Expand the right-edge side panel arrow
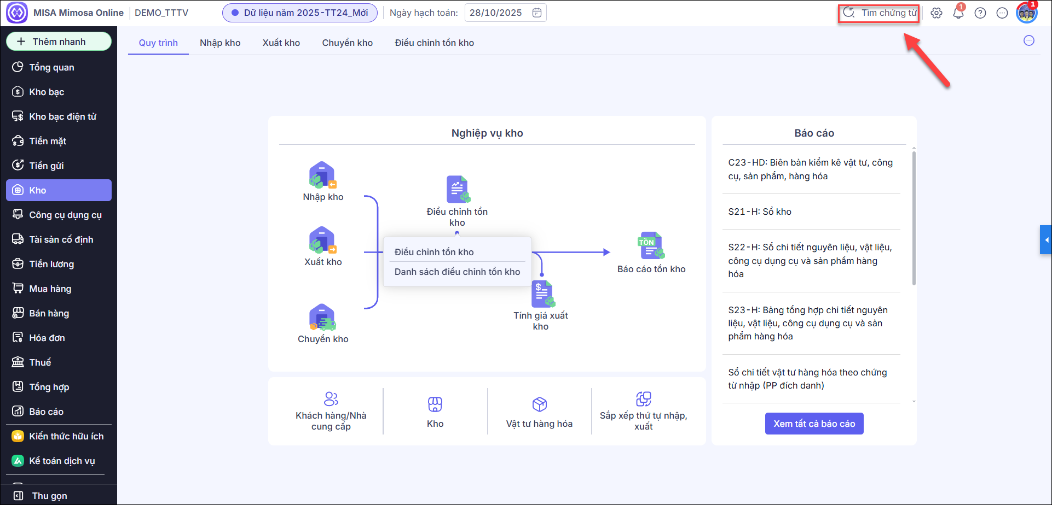Image resolution: width=1052 pixels, height=505 pixels. (1046, 240)
